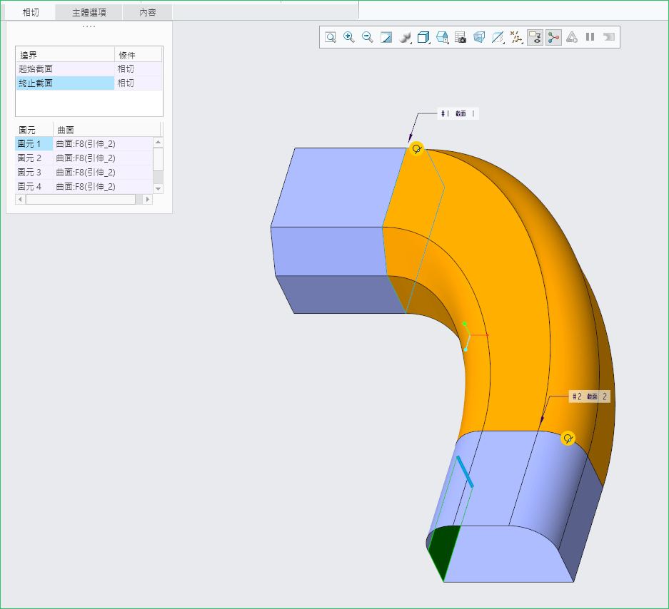Click the camera icon in the view toolbar

(x=461, y=37)
